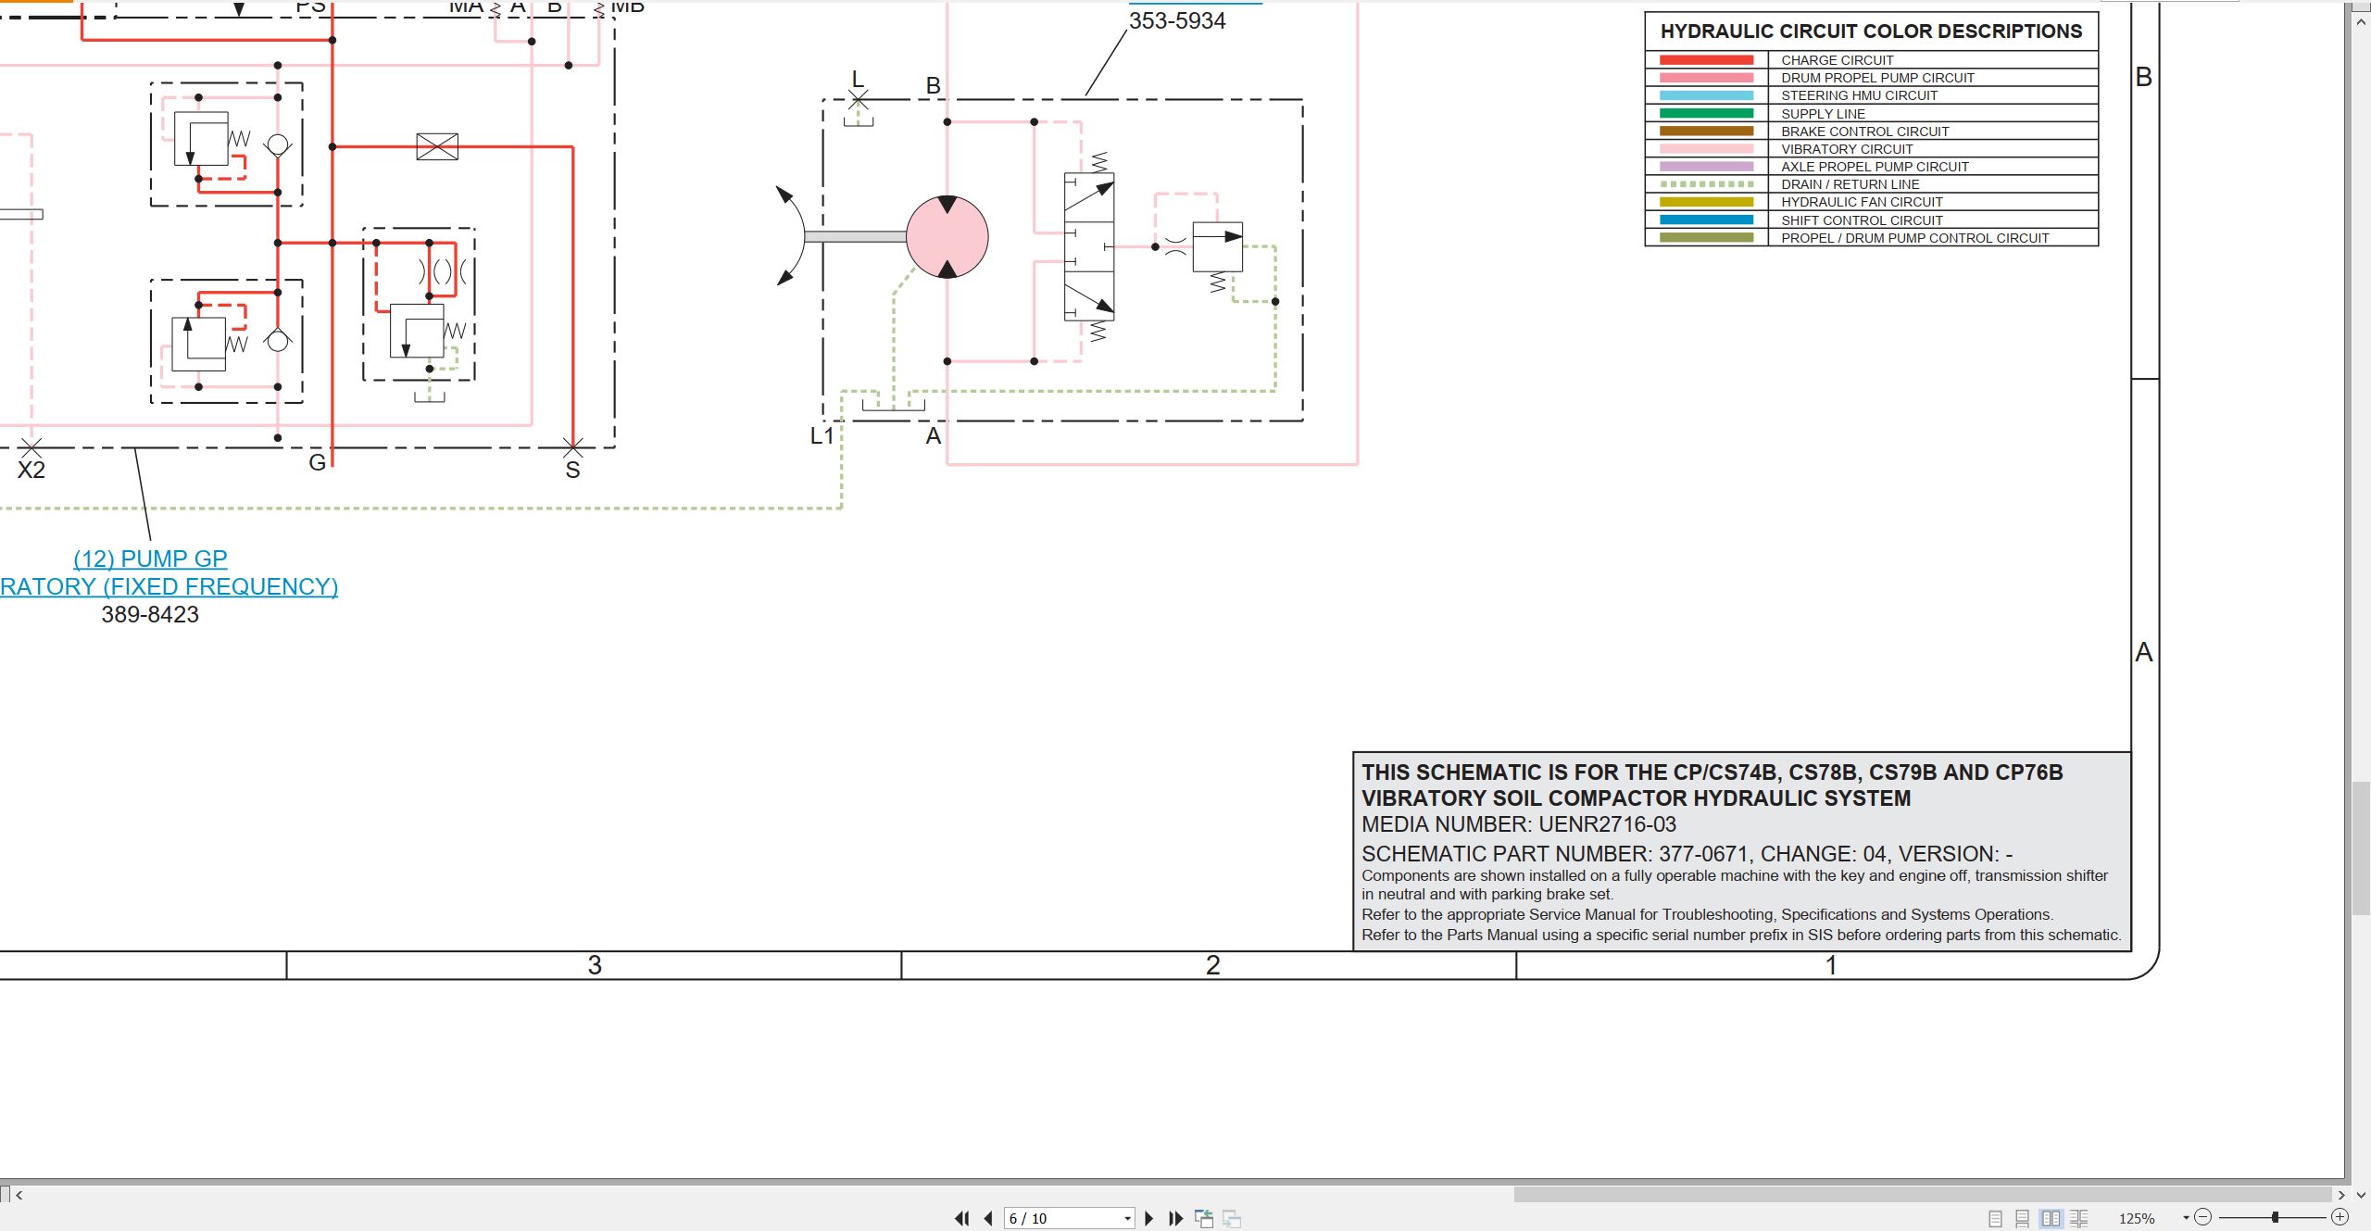Click the AXLE PROPEL PUMP CIRCUIT purple swatch
2371x1231 pixels.
pos(1706,167)
